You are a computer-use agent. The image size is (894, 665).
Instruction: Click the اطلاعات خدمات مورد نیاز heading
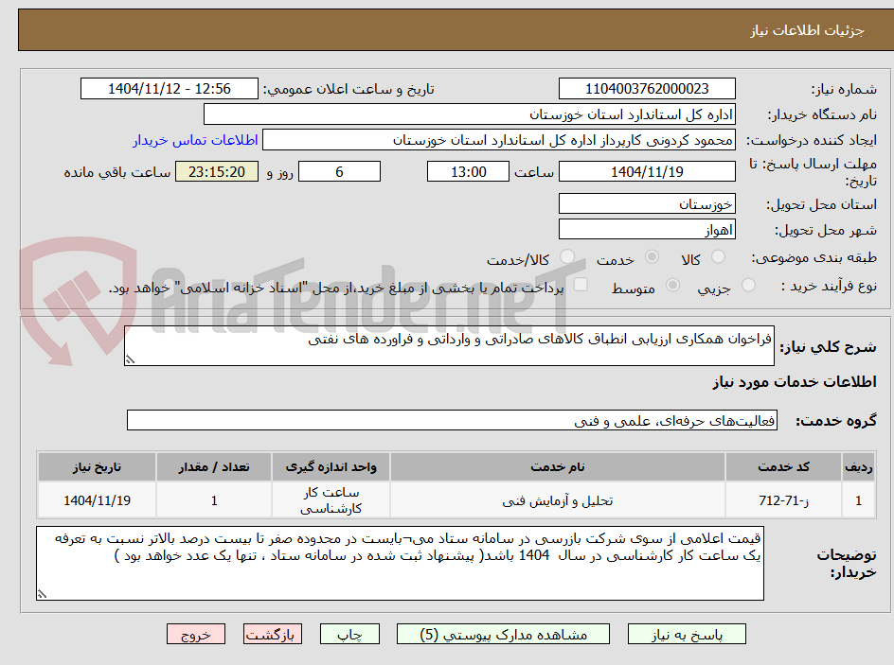pyautogui.click(x=795, y=382)
